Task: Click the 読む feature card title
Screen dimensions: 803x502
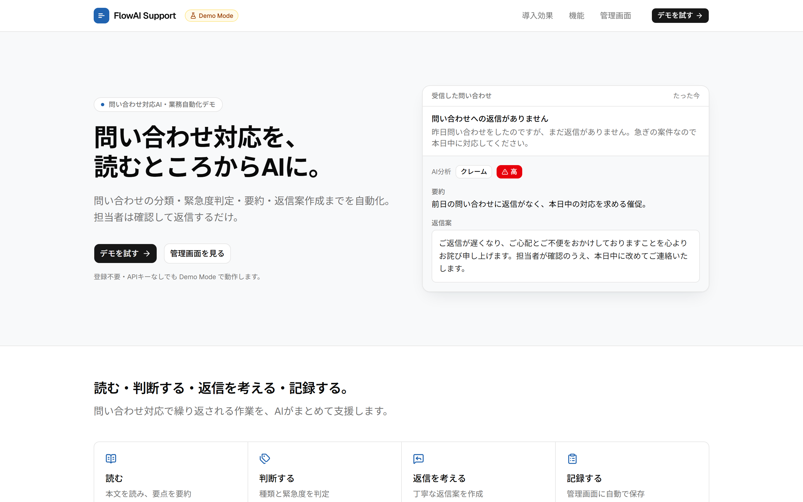Action: click(x=114, y=478)
